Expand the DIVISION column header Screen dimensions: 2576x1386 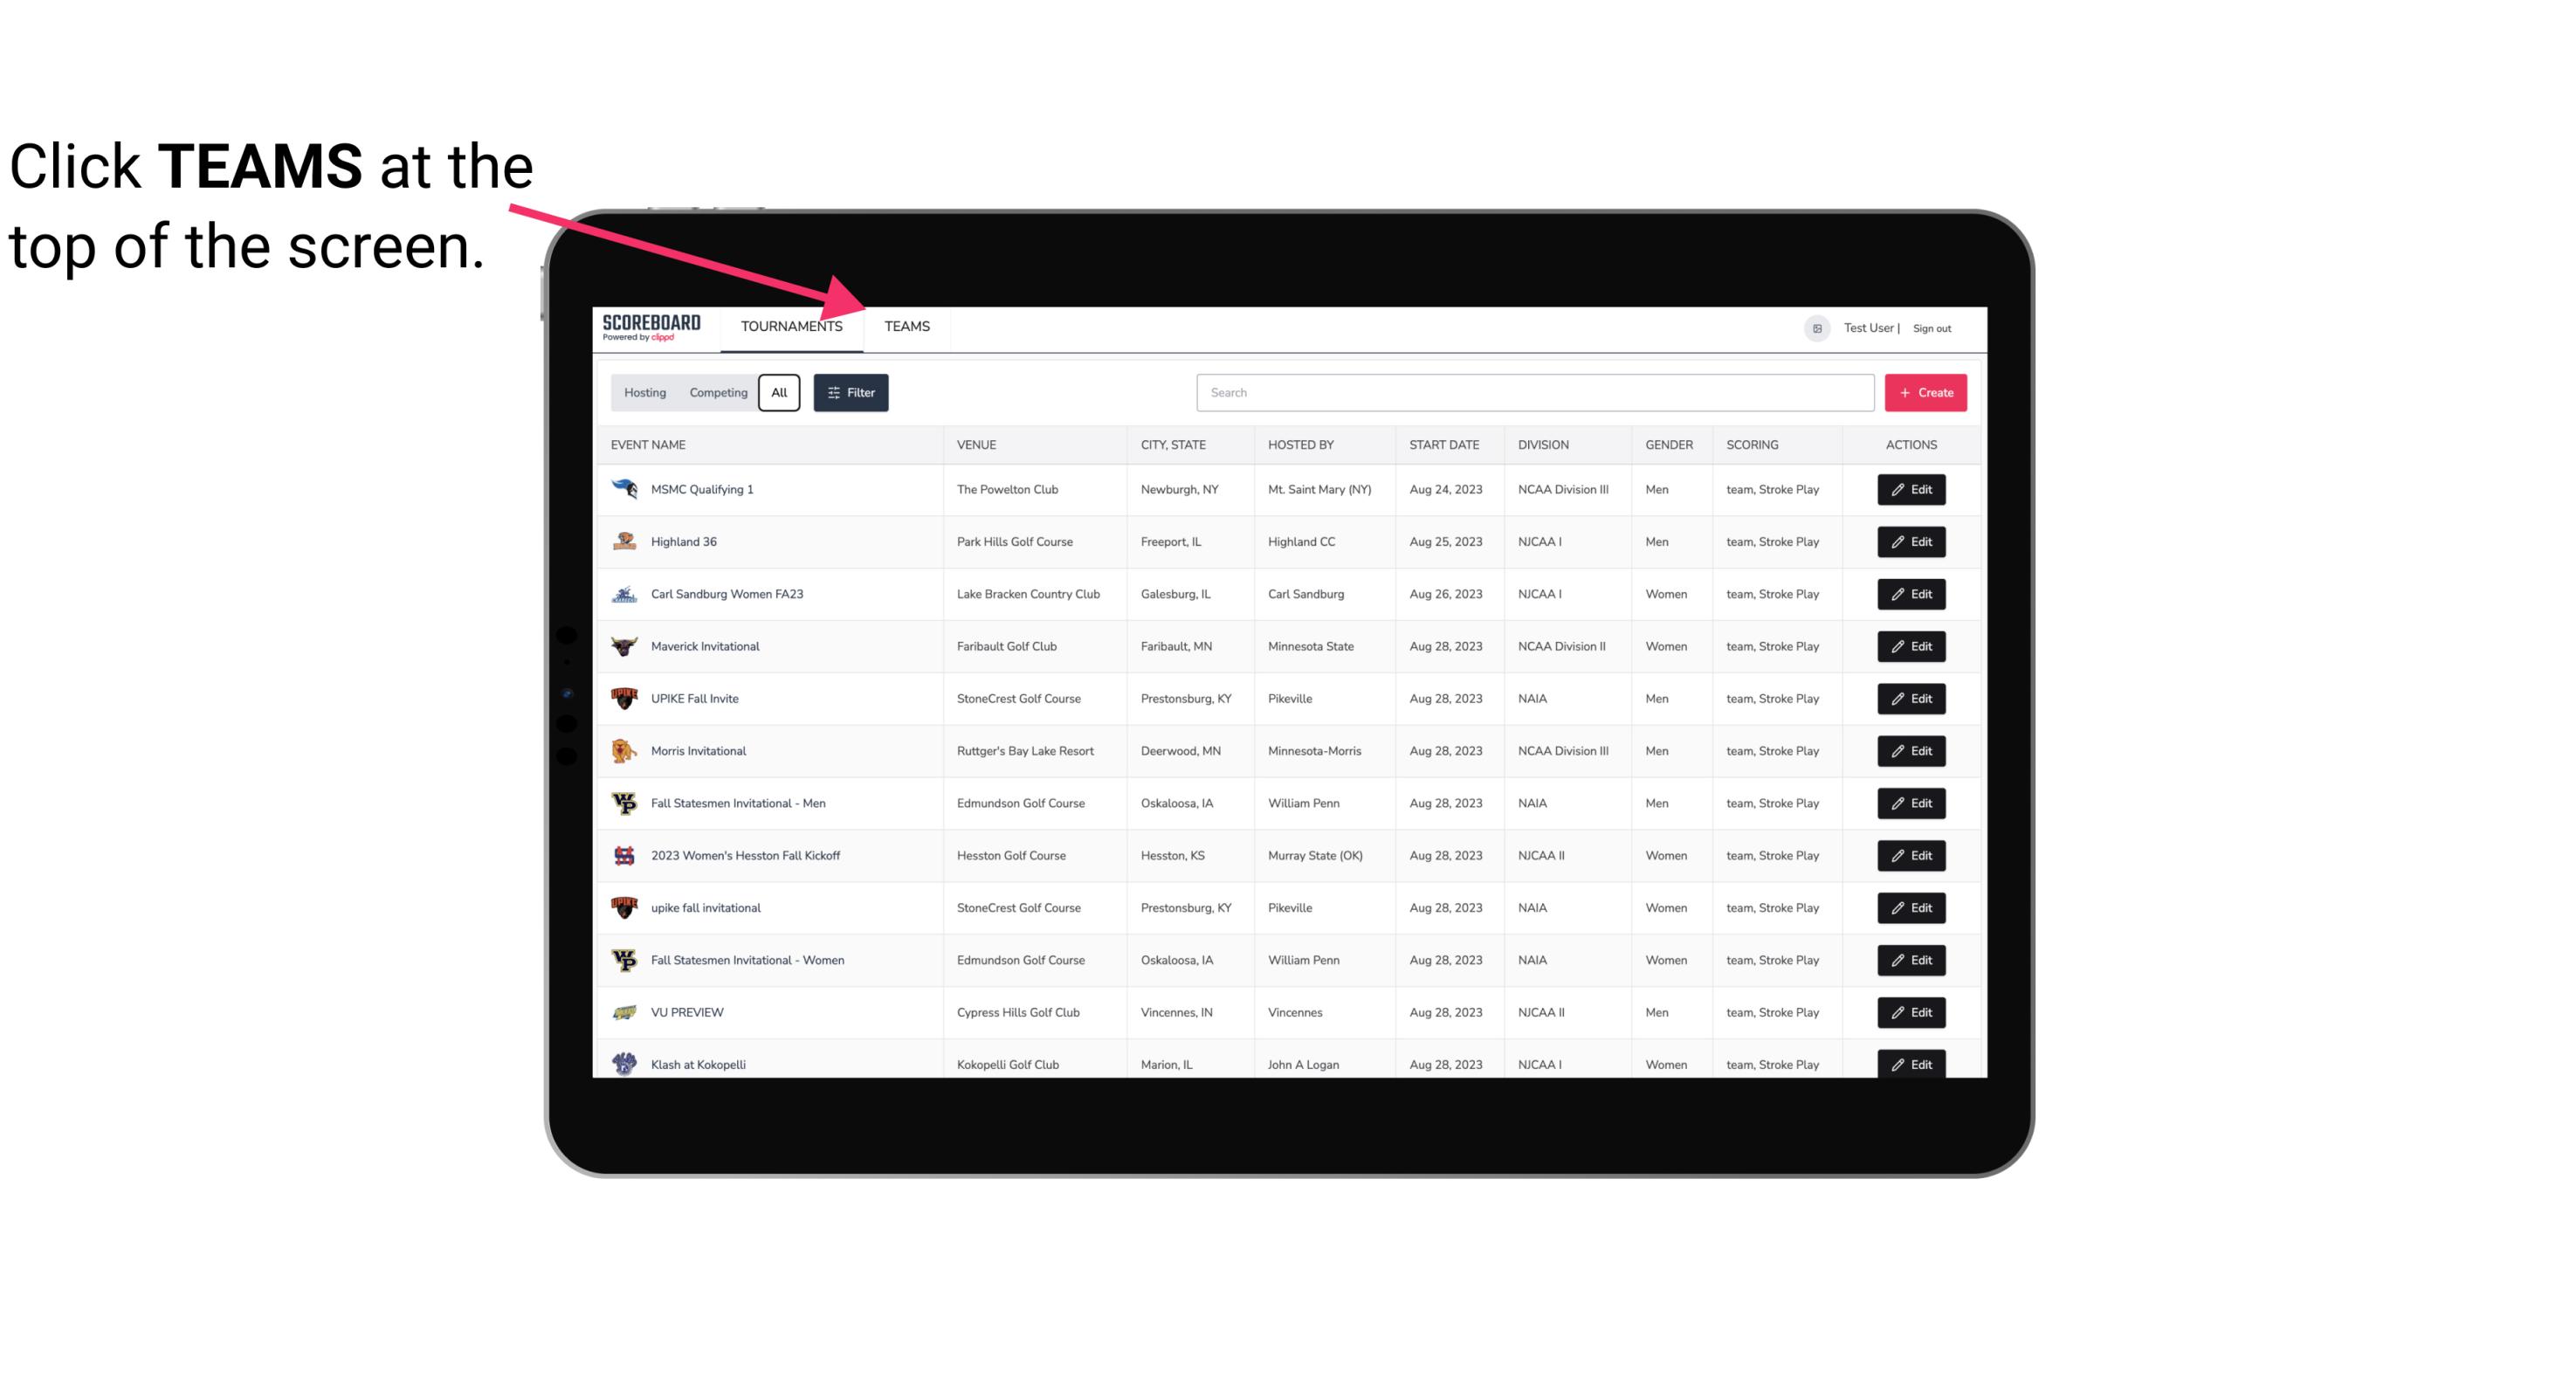pos(1544,444)
